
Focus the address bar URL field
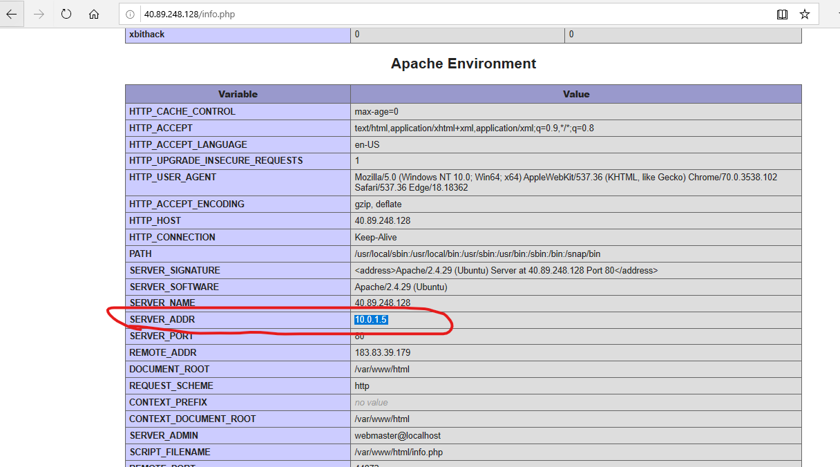[x=456, y=14]
